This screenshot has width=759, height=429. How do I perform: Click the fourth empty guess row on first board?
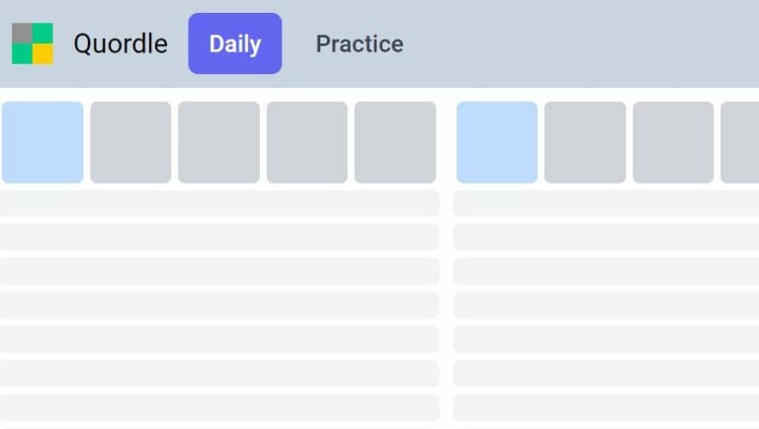[x=219, y=305]
